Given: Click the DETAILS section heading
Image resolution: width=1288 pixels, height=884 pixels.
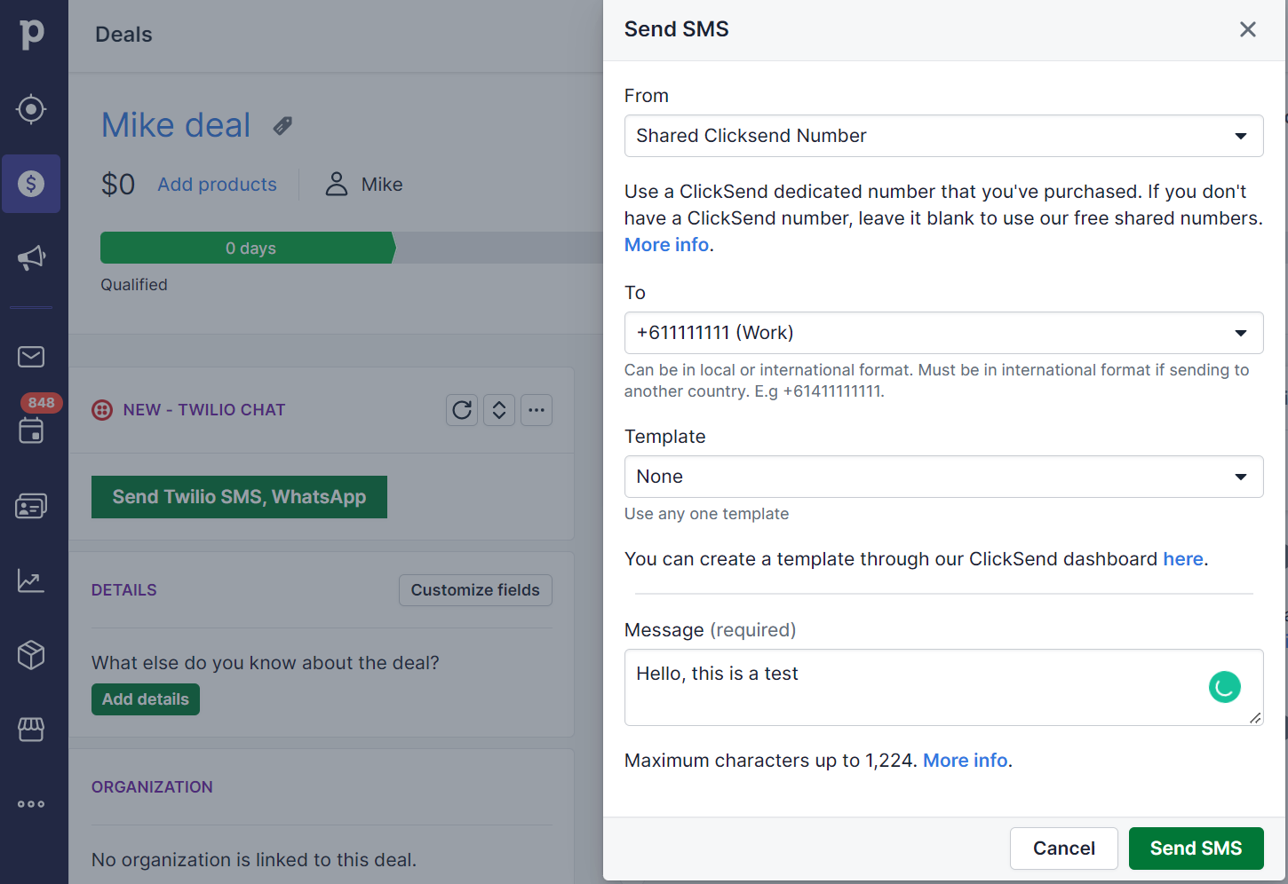Looking at the screenshot, I should (x=124, y=590).
